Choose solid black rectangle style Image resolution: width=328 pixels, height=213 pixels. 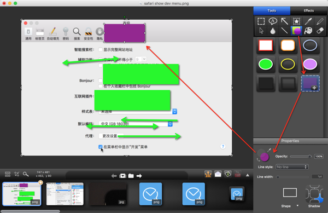(266, 83)
